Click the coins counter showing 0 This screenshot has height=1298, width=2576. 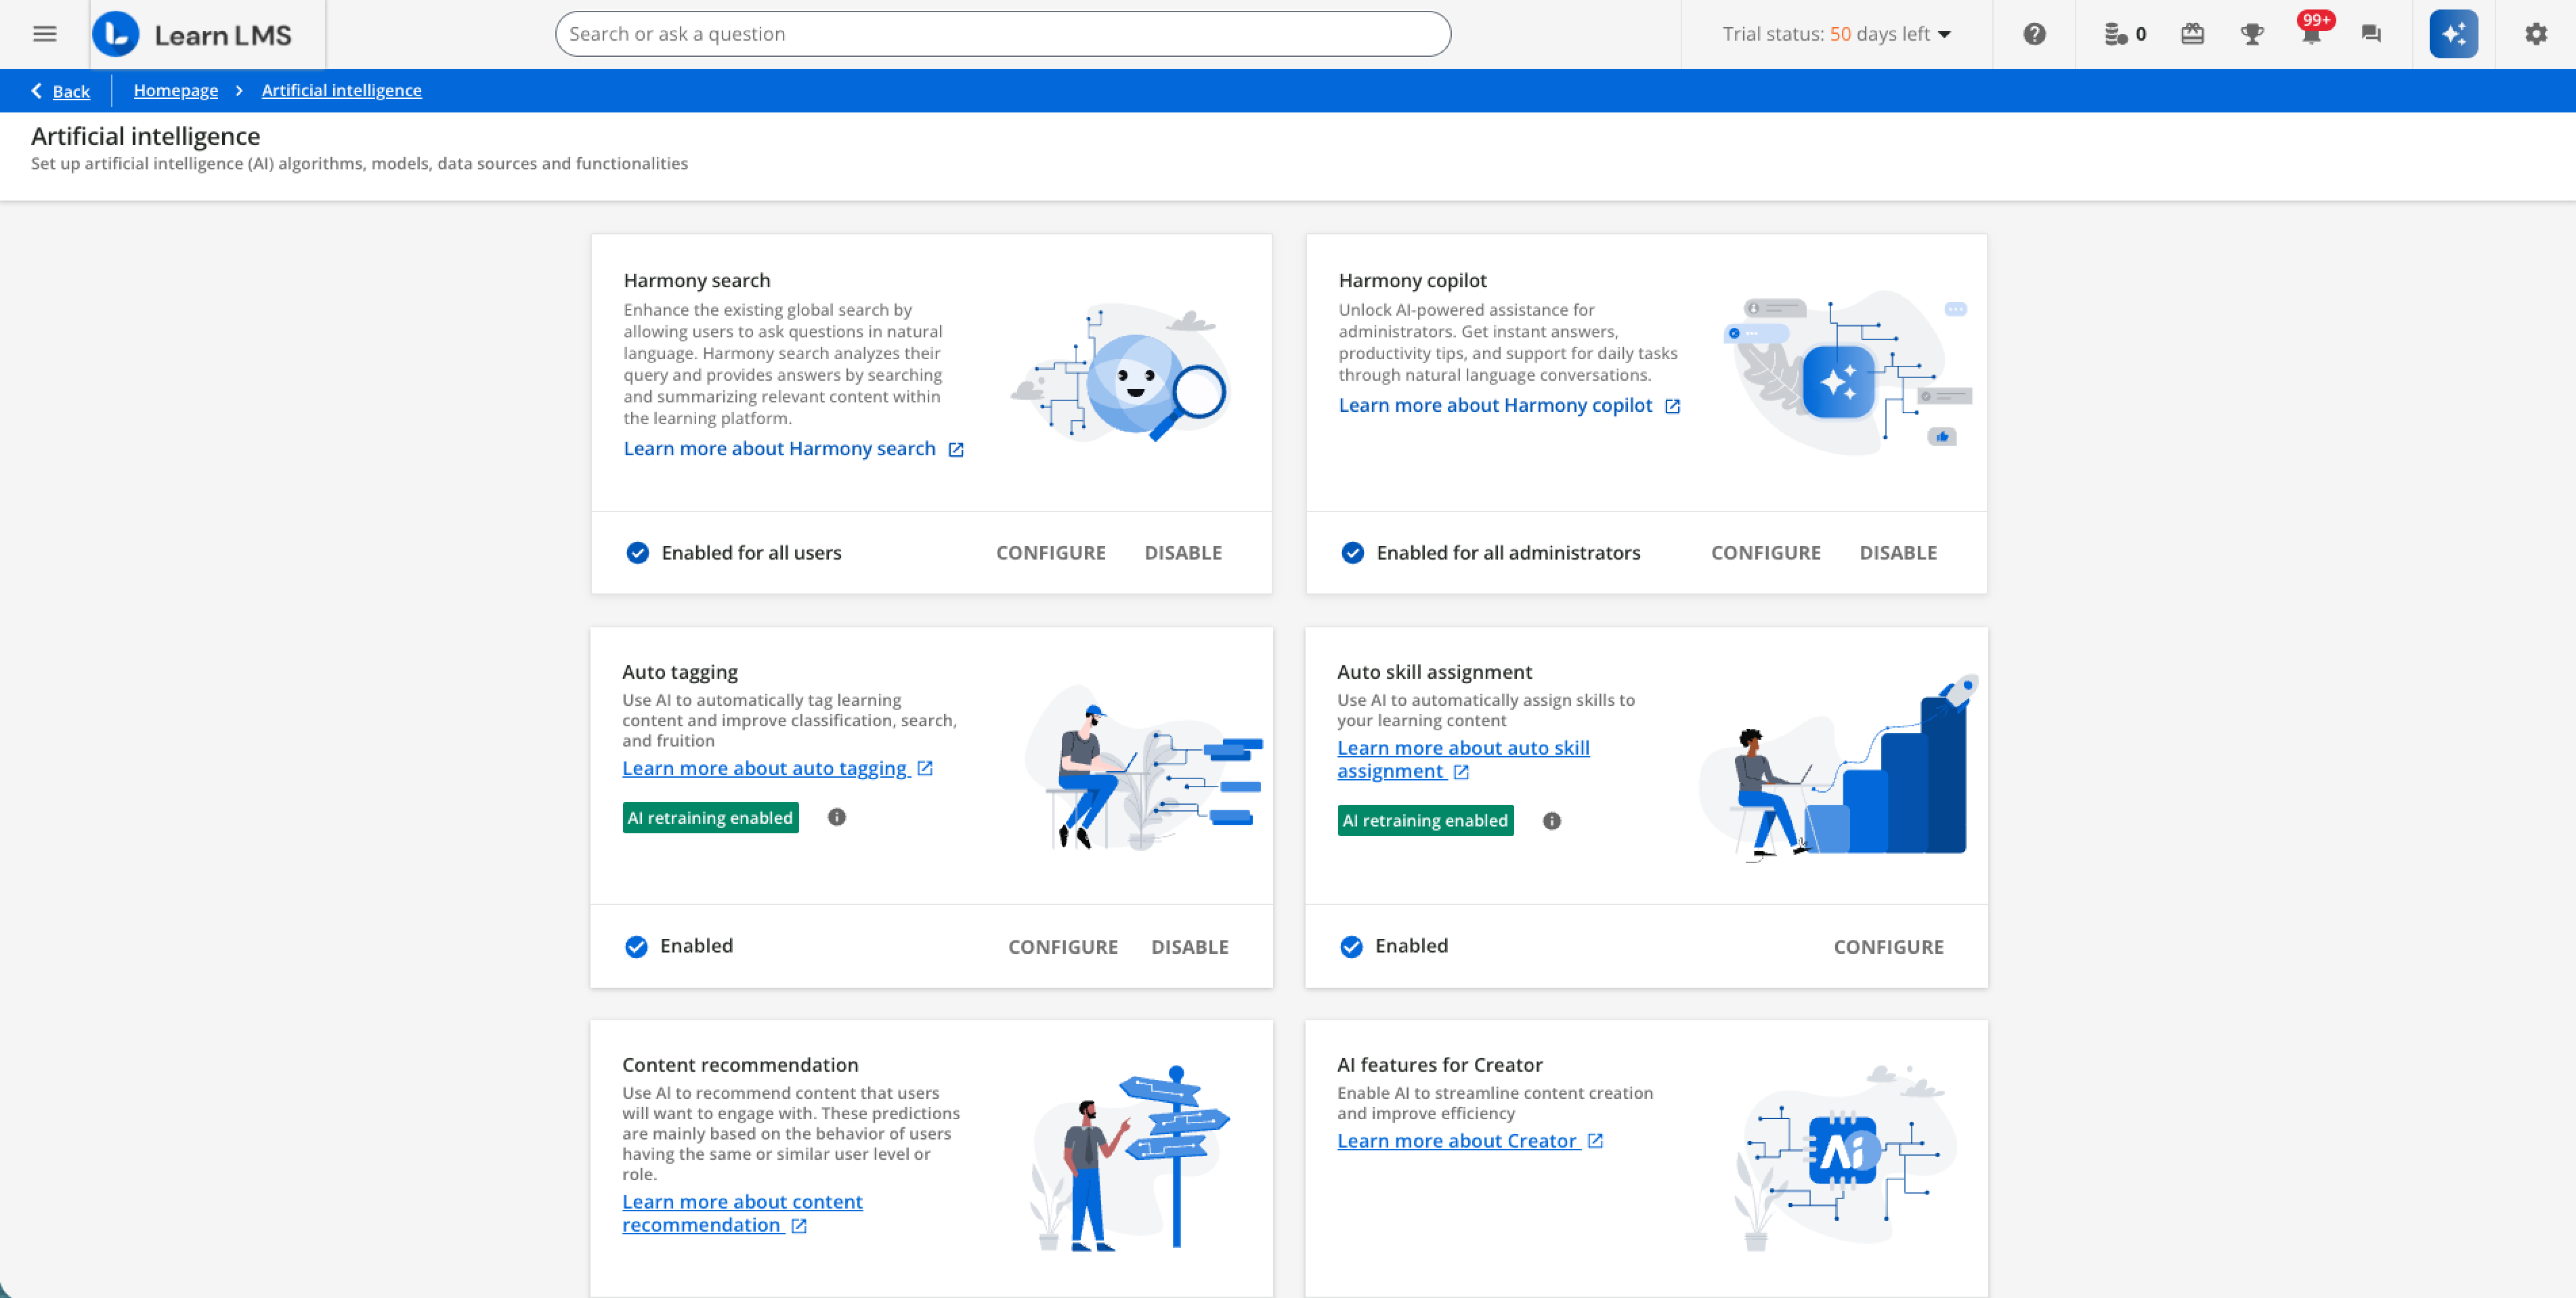pos(2123,33)
